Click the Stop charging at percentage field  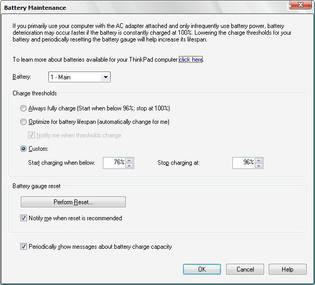[x=243, y=163]
